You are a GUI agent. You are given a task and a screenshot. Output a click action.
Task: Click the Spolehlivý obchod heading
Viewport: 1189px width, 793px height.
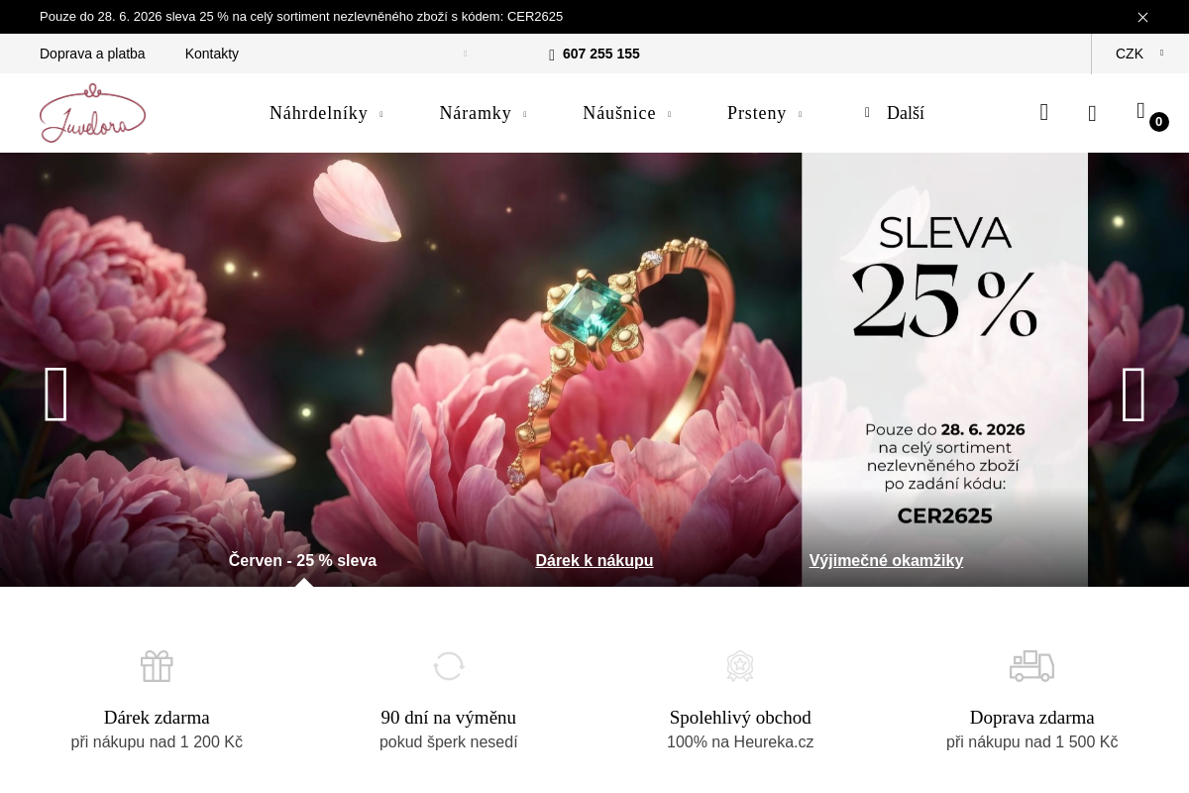tap(740, 718)
